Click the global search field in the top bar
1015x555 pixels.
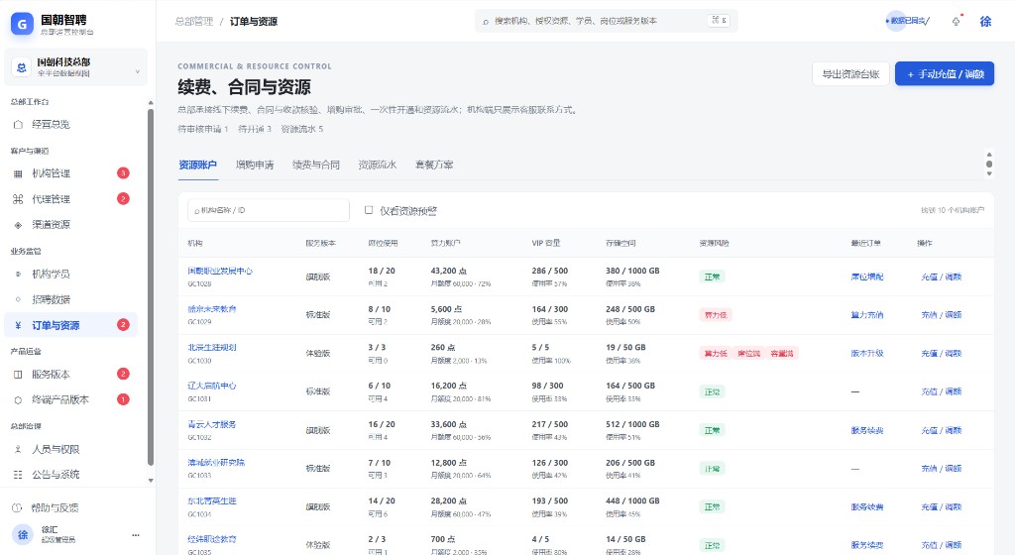tap(606, 21)
